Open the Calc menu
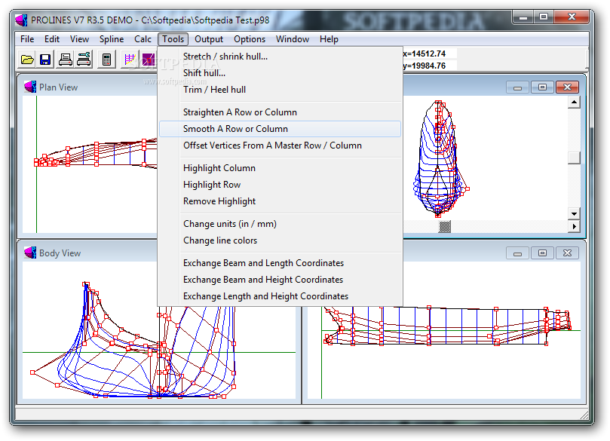Screen dimensions: 610x441 coord(143,39)
